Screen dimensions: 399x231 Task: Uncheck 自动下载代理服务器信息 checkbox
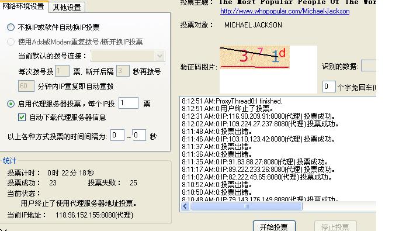coord(22,117)
